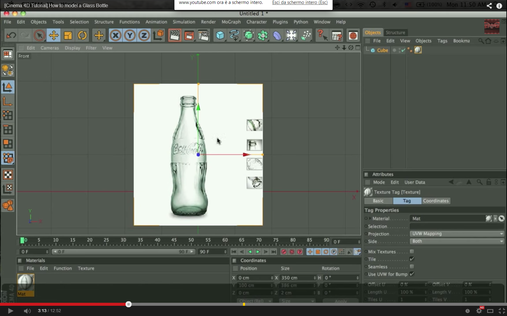Screen dimensions: 507x316
Task: Click the Undo arrow icon
Action: [11, 36]
